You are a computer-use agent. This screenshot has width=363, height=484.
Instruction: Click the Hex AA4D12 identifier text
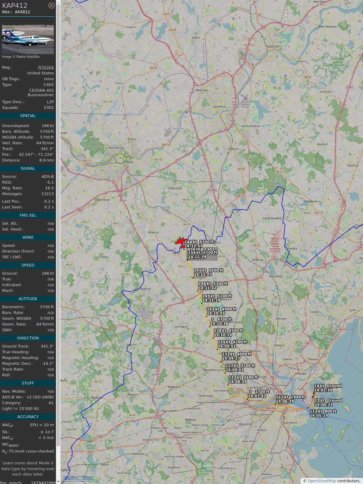16,12
